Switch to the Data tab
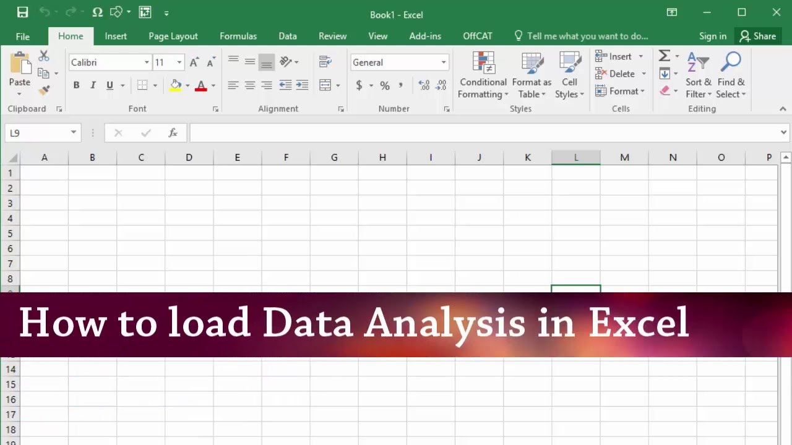792x445 pixels. pyautogui.click(x=288, y=36)
